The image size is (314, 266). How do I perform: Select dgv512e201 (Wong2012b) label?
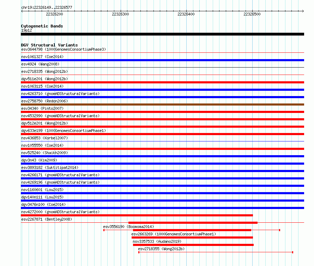pyautogui.click(x=44, y=123)
